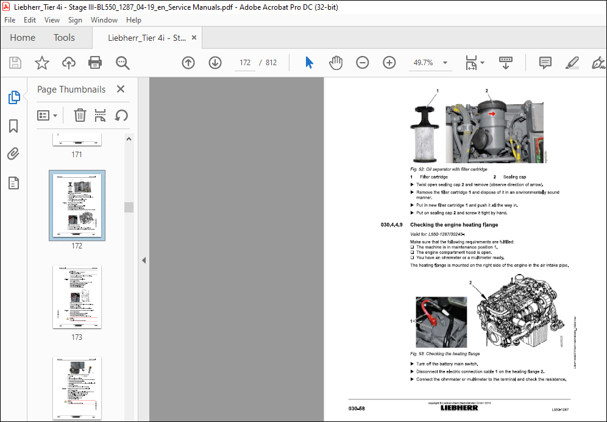
Task: Go to previous page arrow
Action: click(x=188, y=63)
